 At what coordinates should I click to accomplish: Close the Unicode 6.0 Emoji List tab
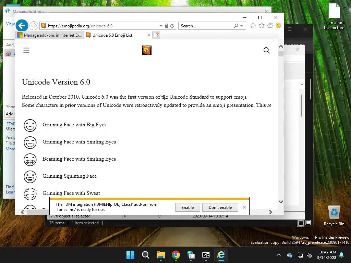click(149, 35)
